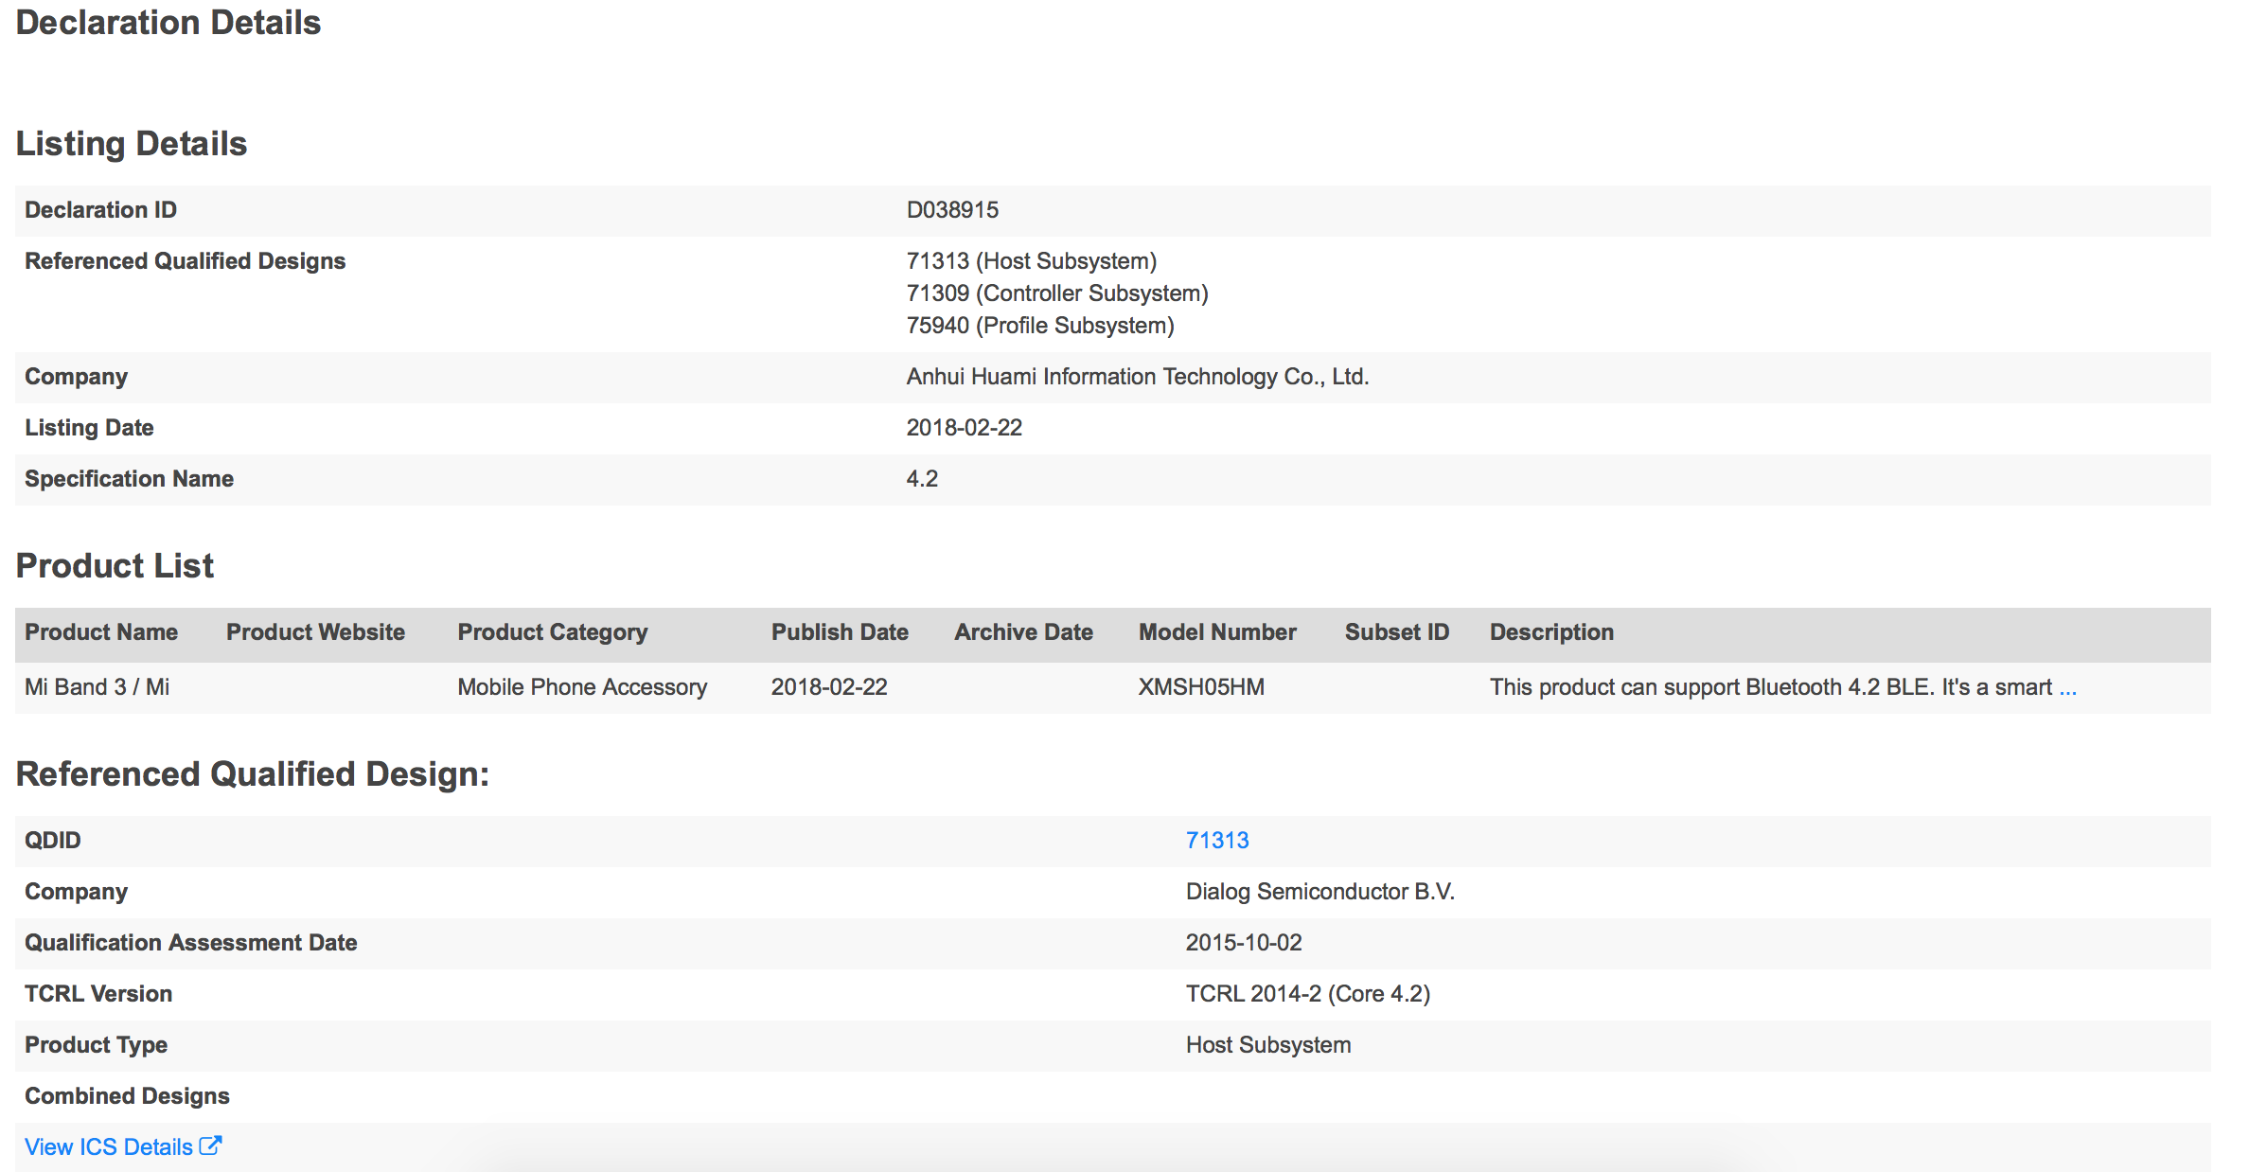Select the Mi Band 3 / Mi product name

coord(97,687)
